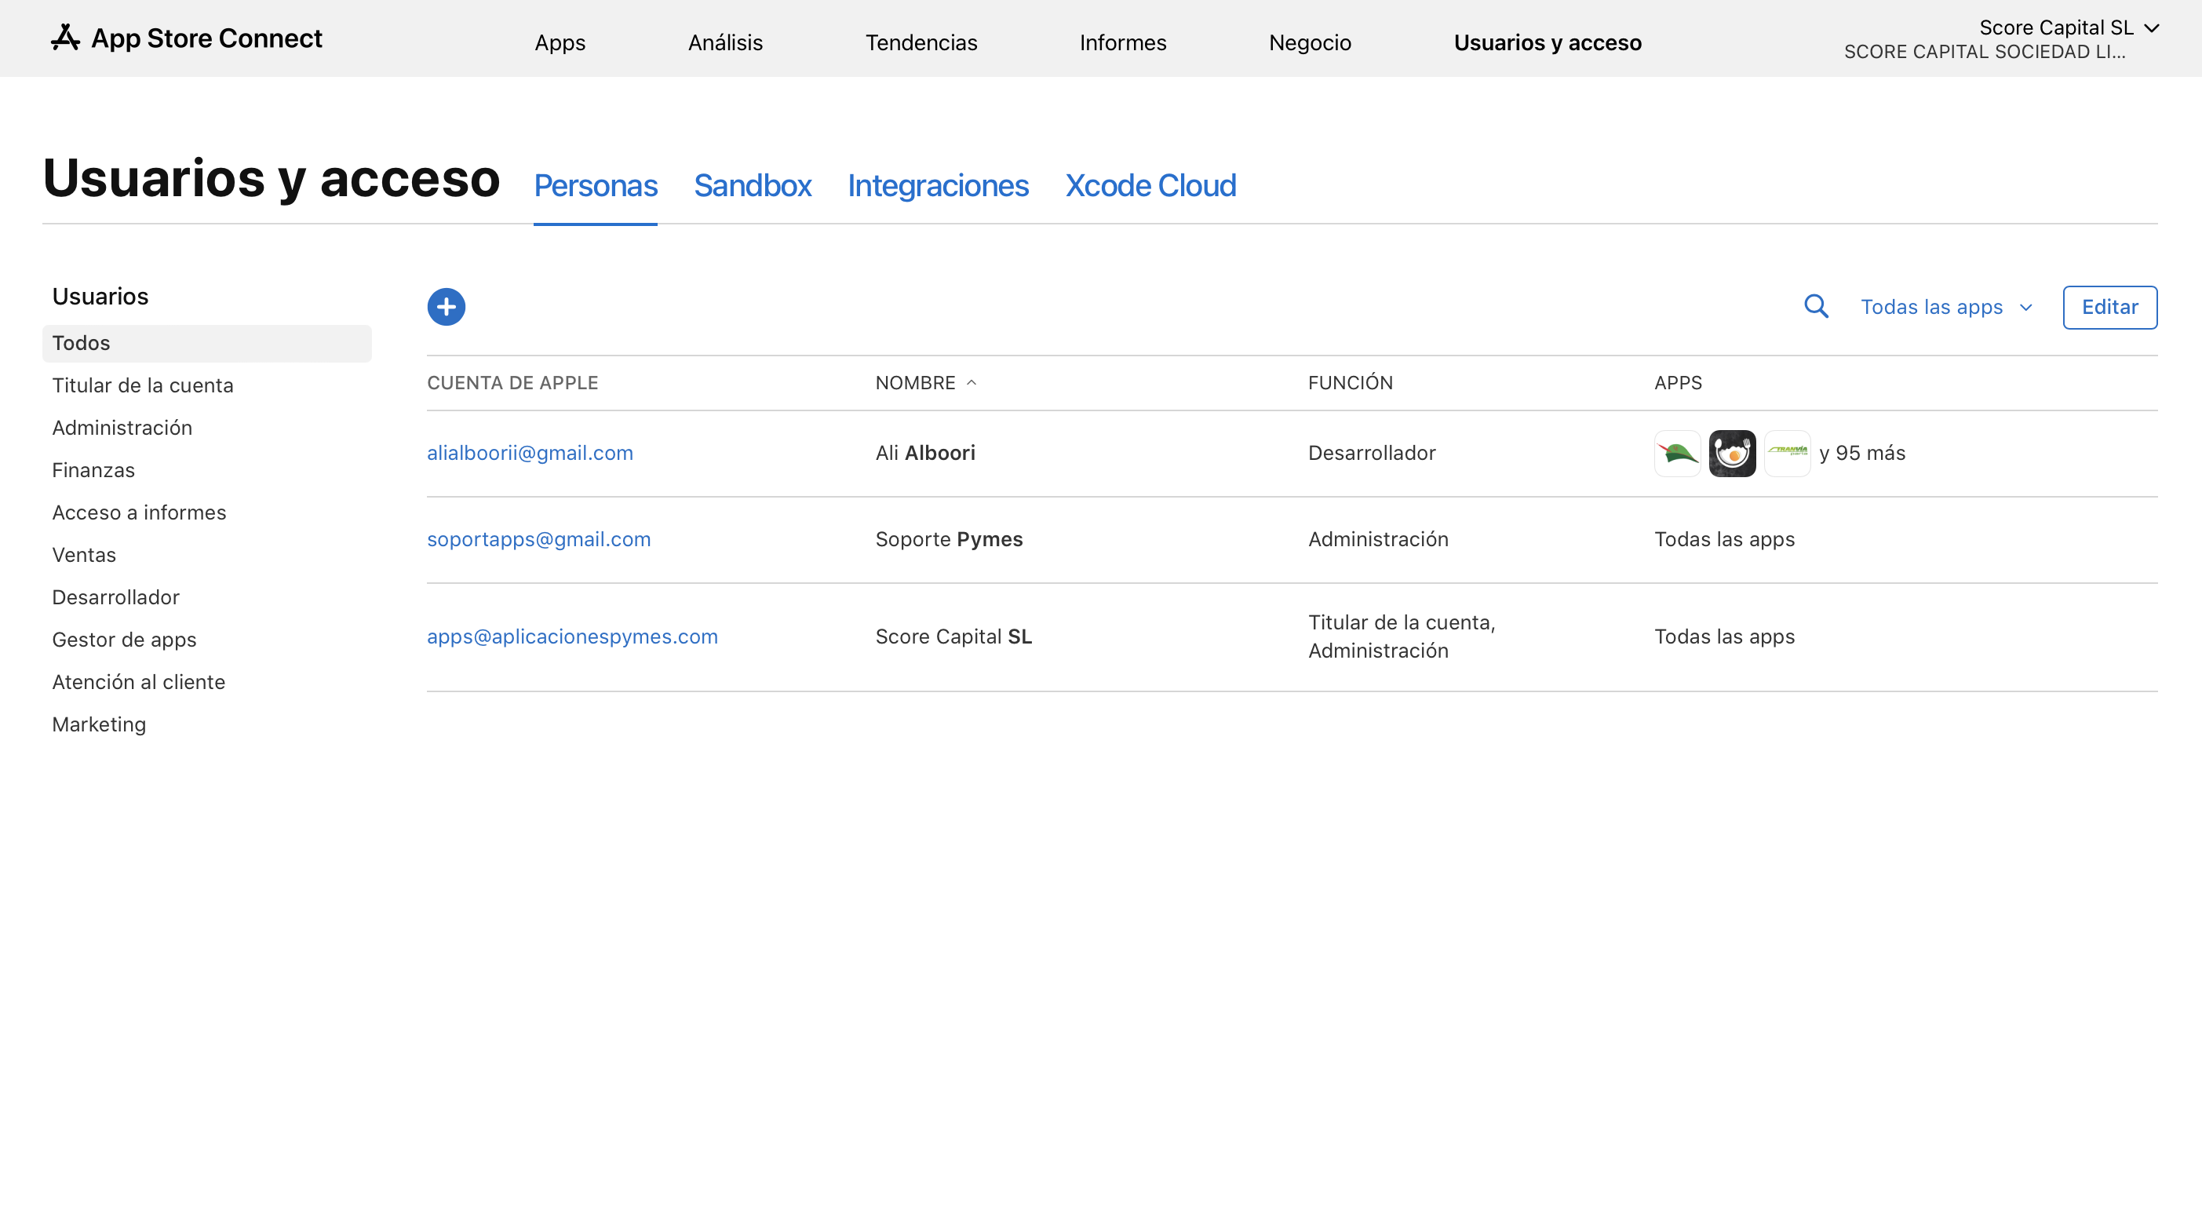Click the name Score Capital SL in table
The width and height of the screenshot is (2202, 1229).
953,636
